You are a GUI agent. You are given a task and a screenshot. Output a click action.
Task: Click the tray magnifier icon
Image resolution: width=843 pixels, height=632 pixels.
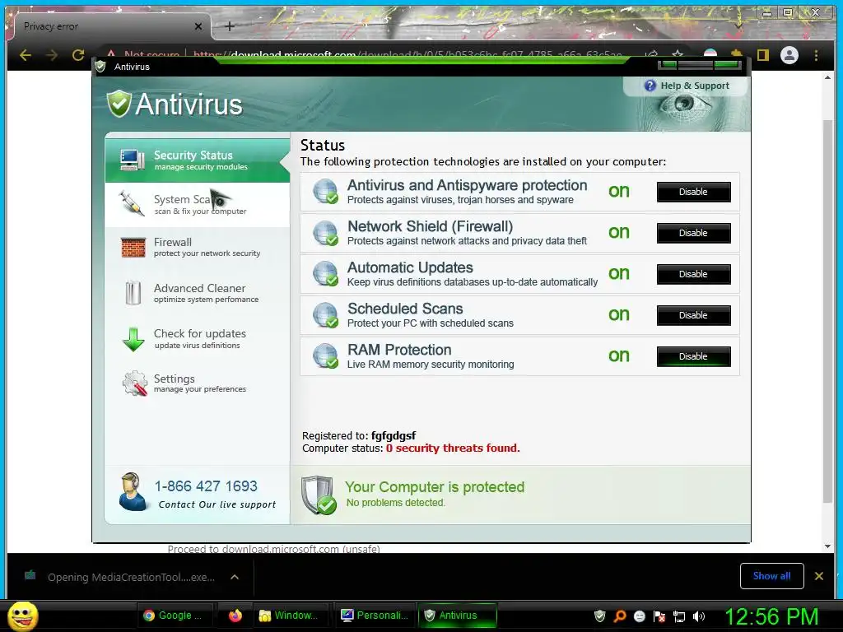[620, 616]
